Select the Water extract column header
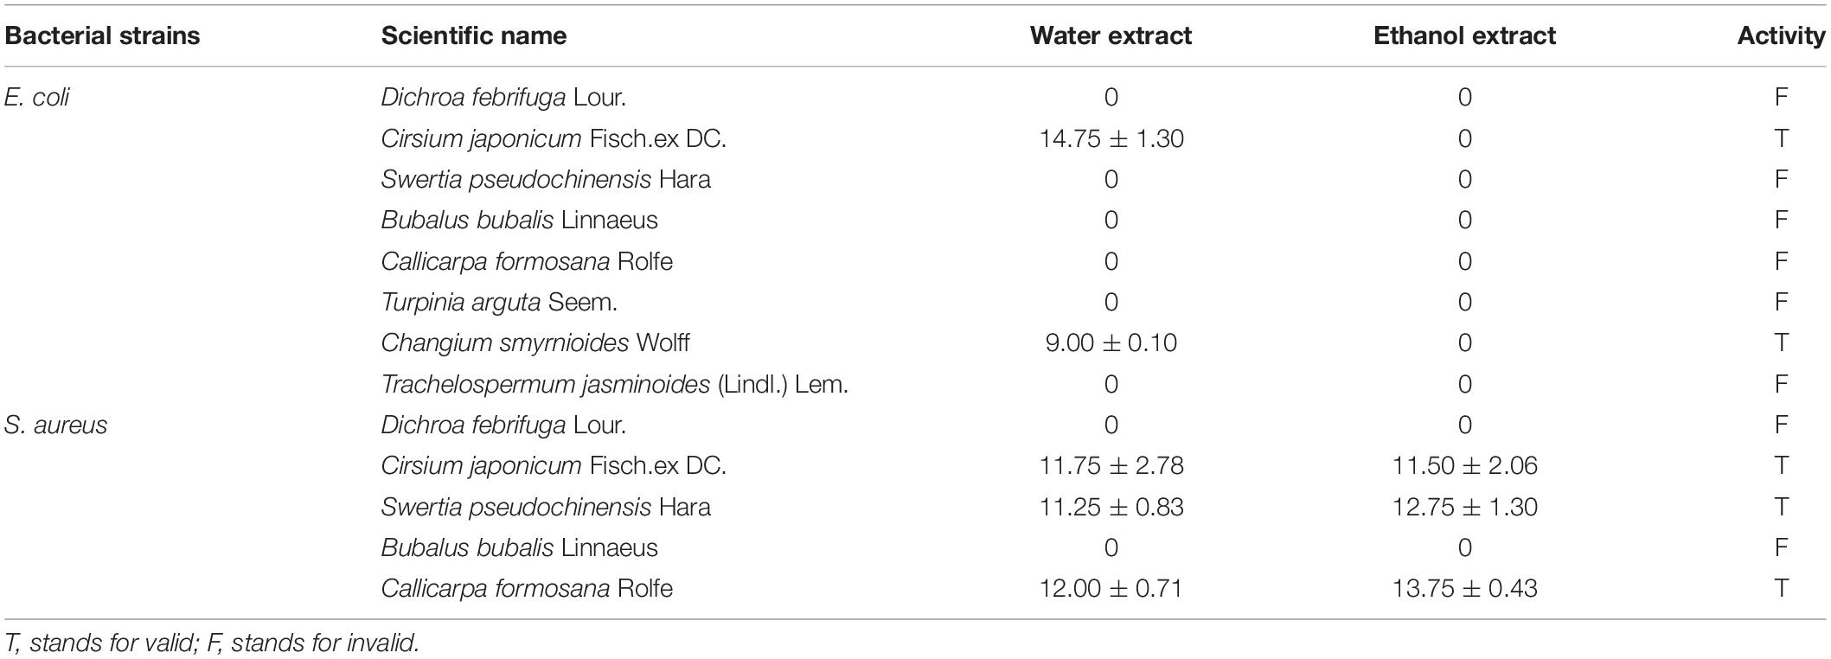This screenshot has height=659, width=1831. 1111,35
